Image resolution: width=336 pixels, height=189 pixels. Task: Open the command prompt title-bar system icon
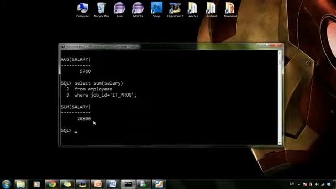[63, 47]
